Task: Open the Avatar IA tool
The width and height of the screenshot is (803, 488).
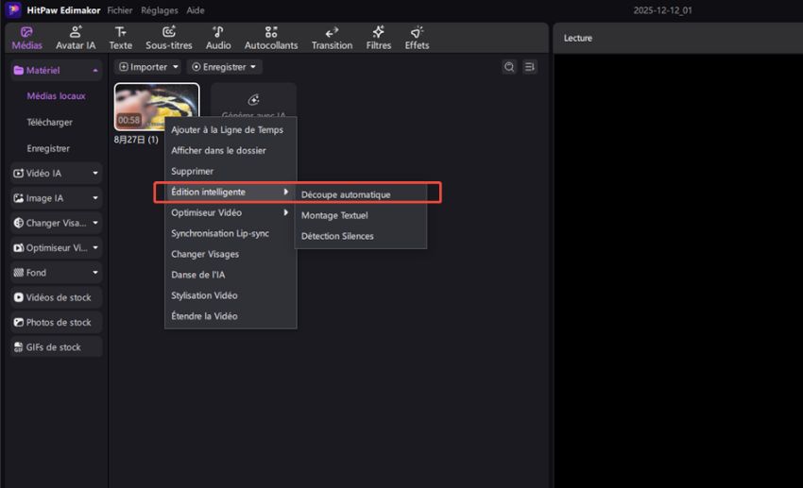Action: (x=76, y=38)
